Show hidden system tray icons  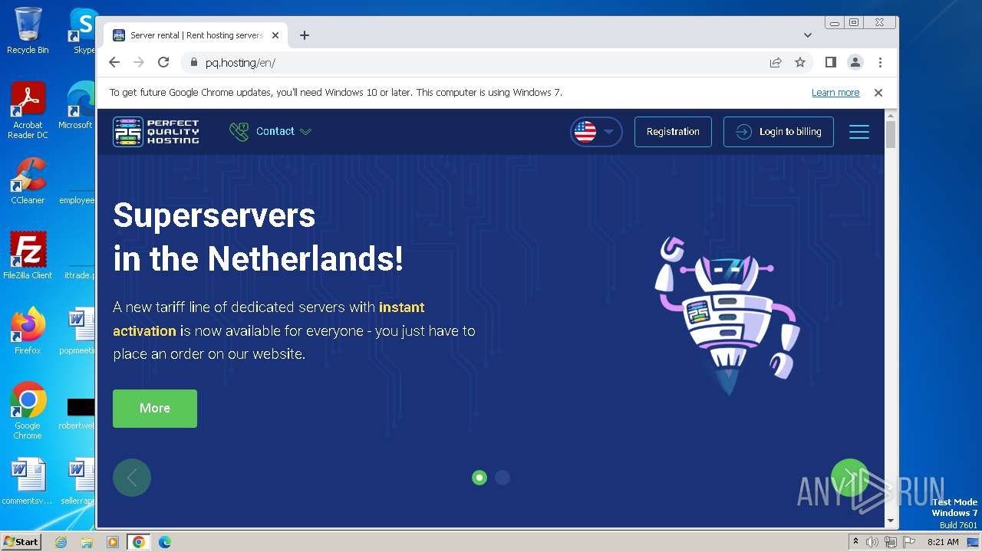pos(856,542)
